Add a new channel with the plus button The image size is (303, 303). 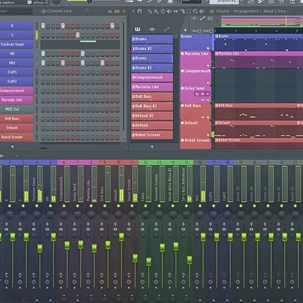pos(13,147)
